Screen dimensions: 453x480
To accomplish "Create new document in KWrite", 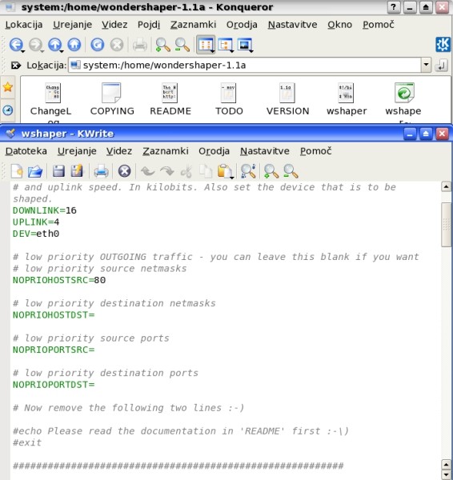I will [x=17, y=171].
